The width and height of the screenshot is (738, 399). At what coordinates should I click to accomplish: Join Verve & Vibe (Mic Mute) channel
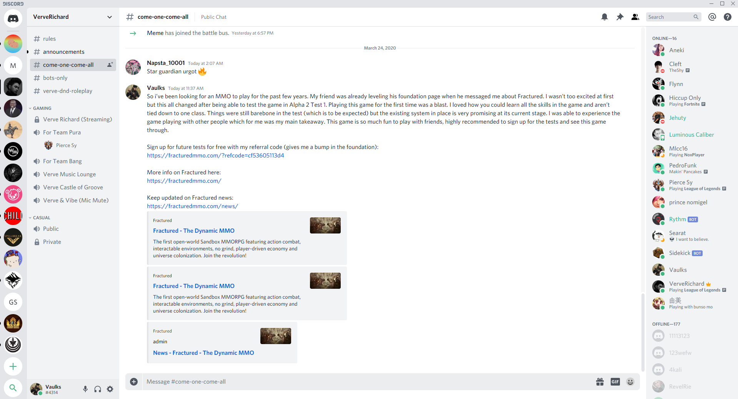click(x=73, y=200)
